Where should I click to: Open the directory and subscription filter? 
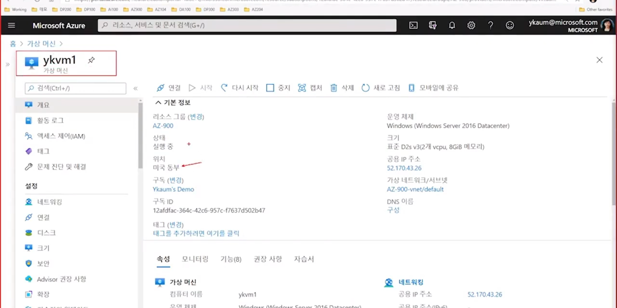(433, 25)
